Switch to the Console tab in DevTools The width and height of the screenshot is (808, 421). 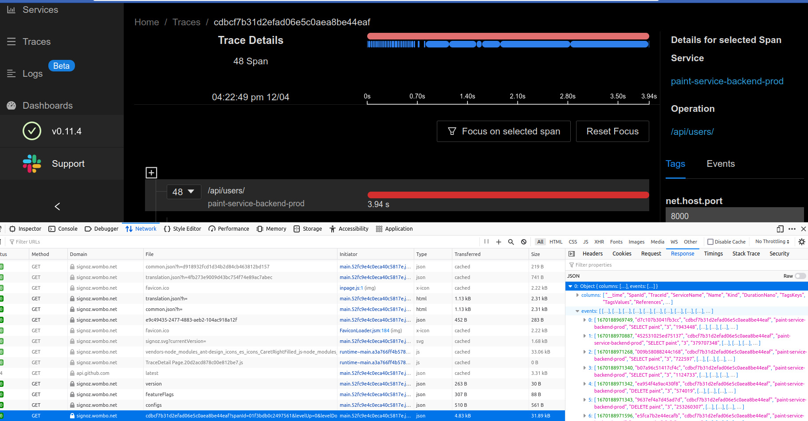tap(67, 228)
